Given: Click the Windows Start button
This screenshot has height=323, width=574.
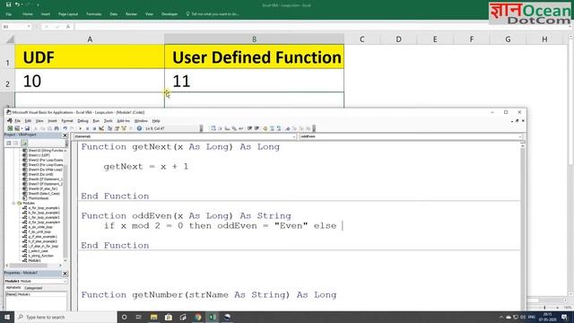Looking at the screenshot, I should (7, 317).
